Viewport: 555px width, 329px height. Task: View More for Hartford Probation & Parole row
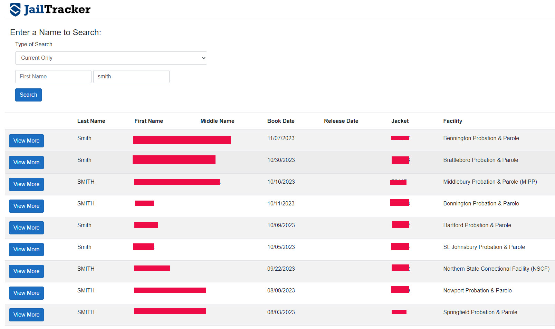(26, 228)
